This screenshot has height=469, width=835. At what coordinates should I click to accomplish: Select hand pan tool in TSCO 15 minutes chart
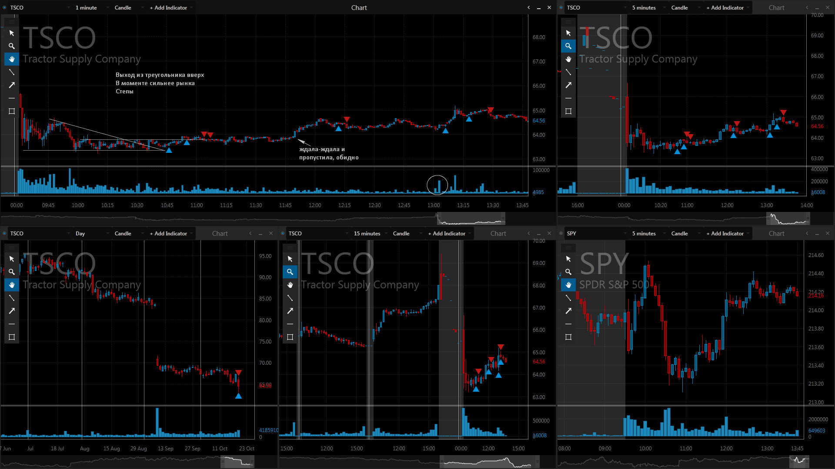pyautogui.click(x=290, y=285)
